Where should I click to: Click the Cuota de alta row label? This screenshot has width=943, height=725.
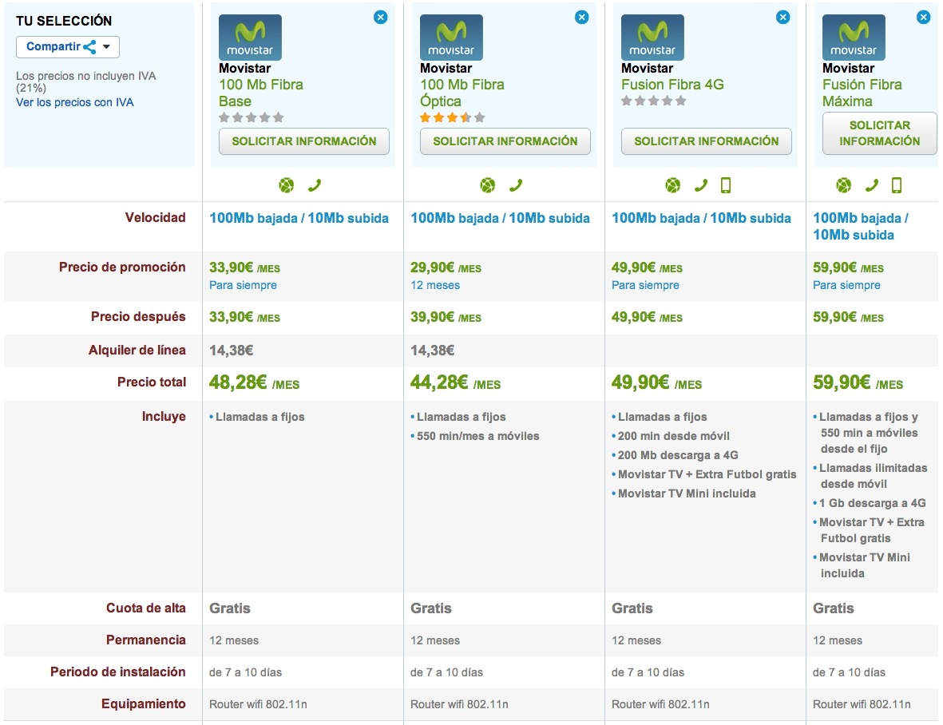pyautogui.click(x=146, y=608)
